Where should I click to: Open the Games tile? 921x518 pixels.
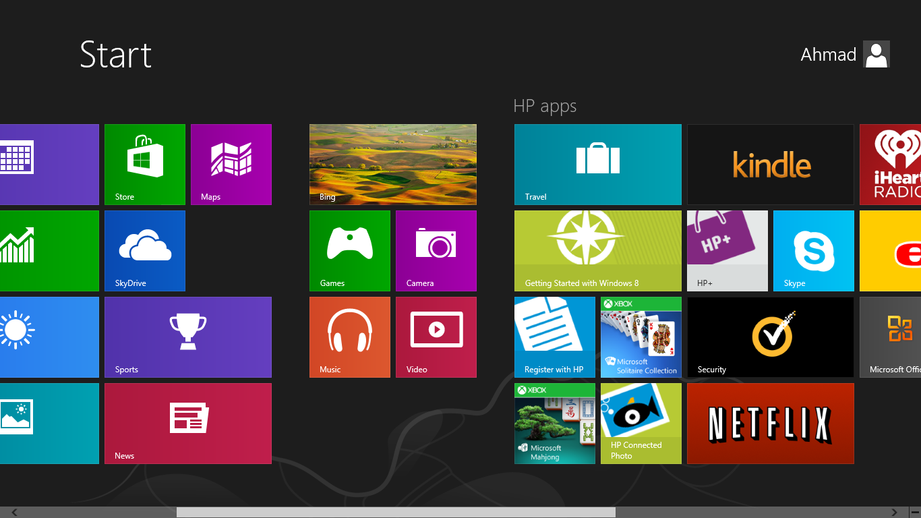(x=349, y=250)
